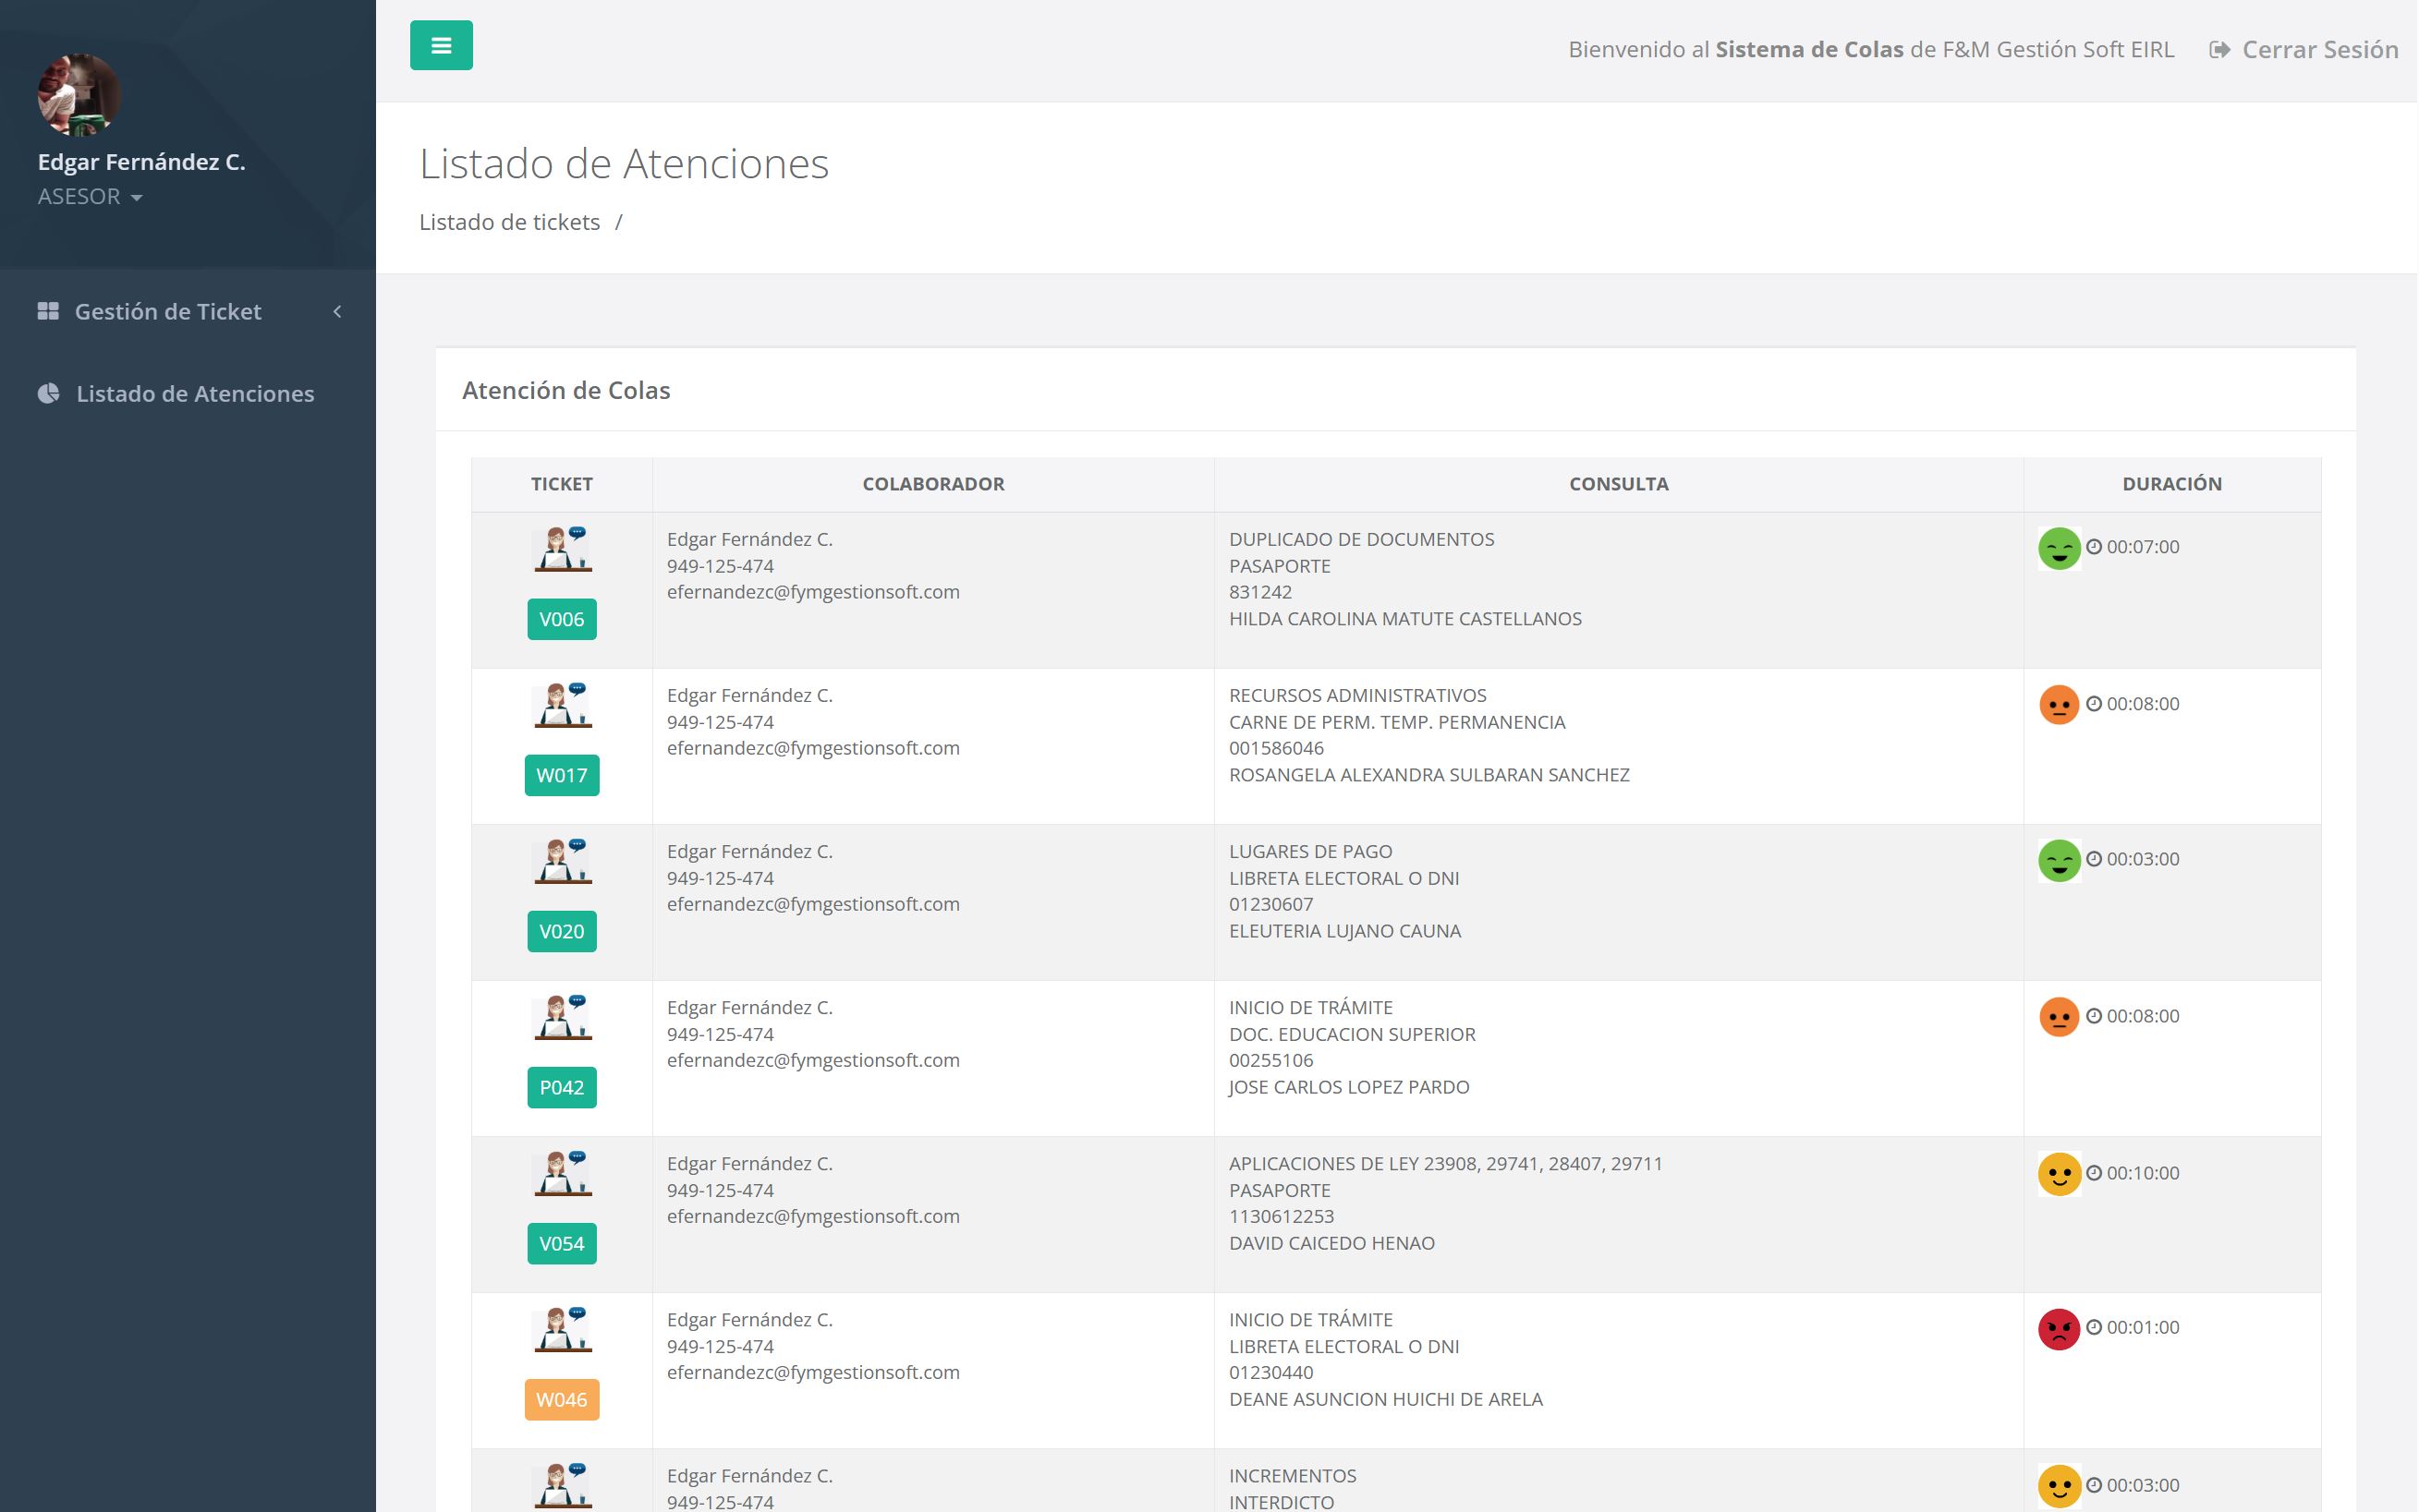Click the red angry face on ticket W046 row
2419x1512 pixels.
click(2060, 1328)
